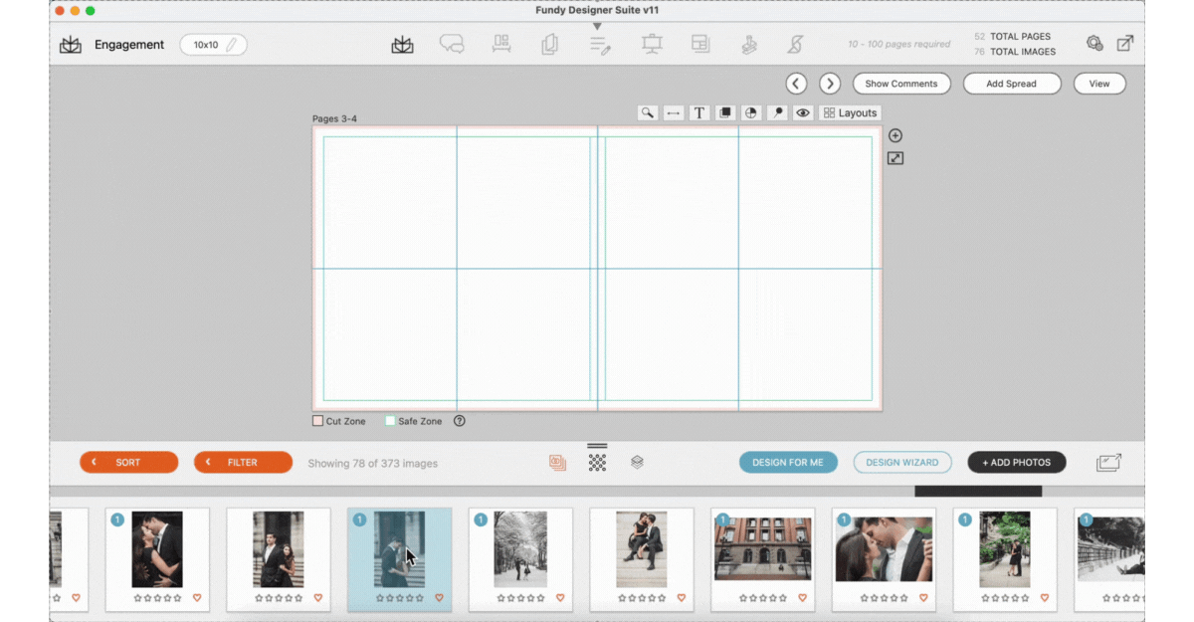Click star rating under the brick building photo

coord(763,598)
